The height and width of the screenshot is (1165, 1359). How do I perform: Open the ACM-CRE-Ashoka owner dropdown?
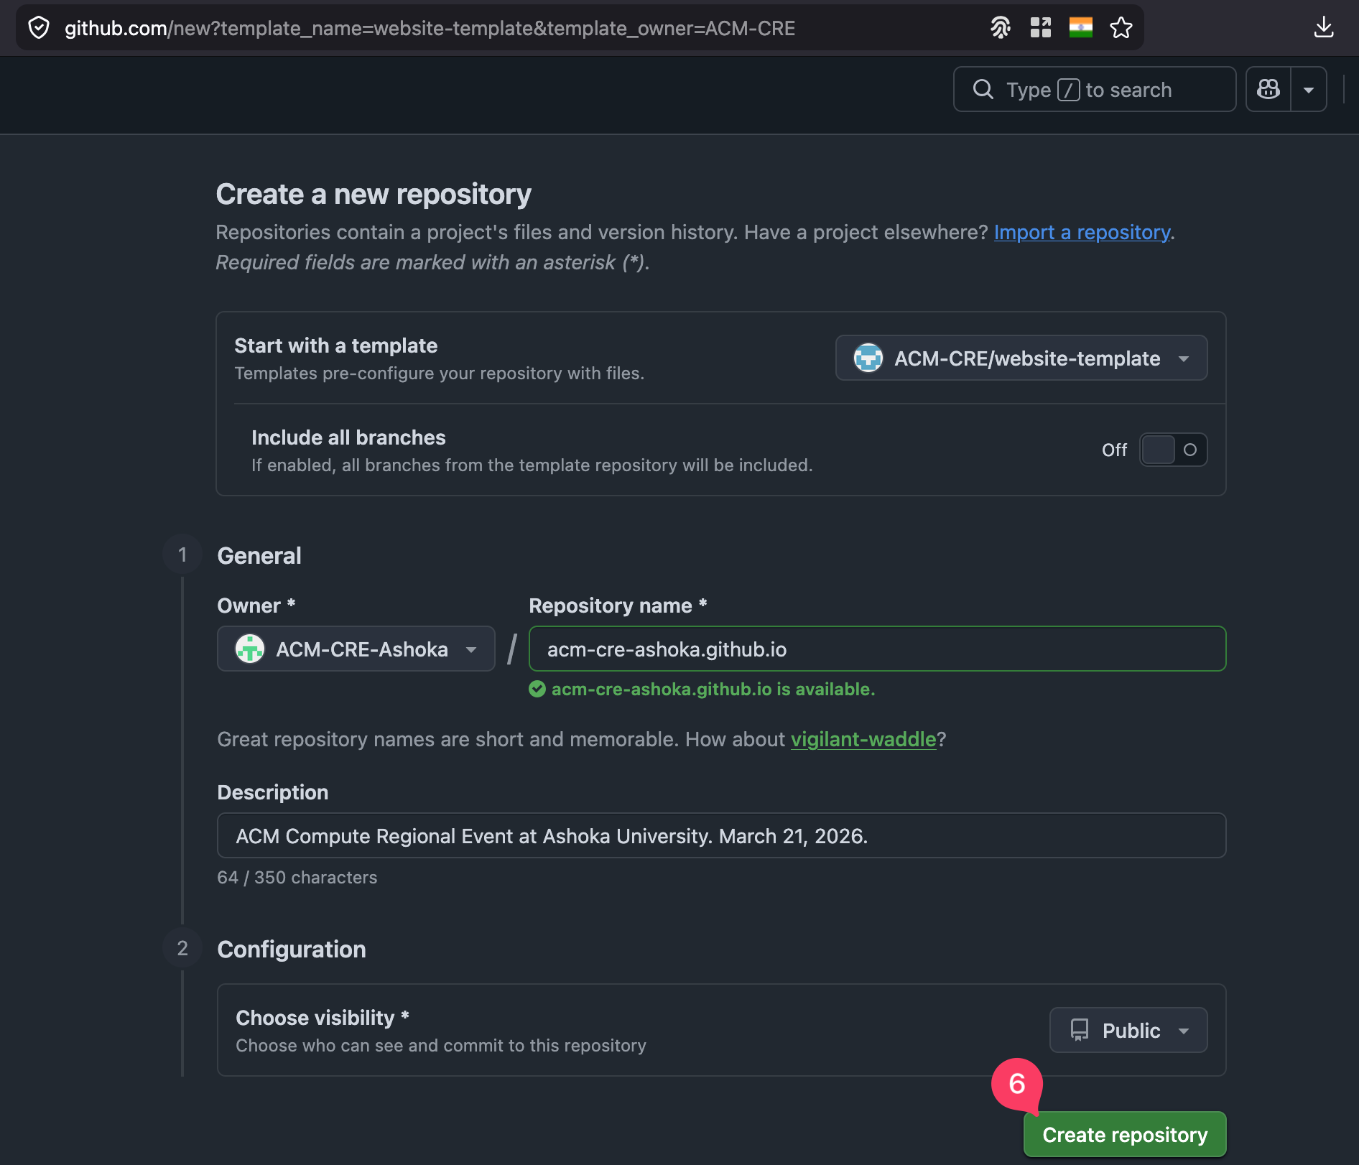[x=356, y=649]
